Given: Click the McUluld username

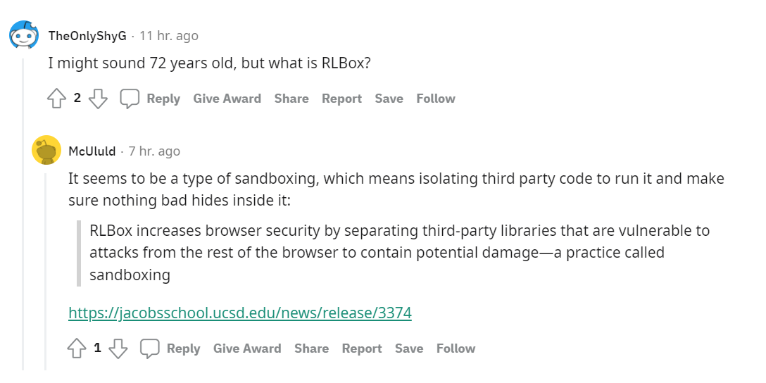Looking at the screenshot, I should [92, 151].
